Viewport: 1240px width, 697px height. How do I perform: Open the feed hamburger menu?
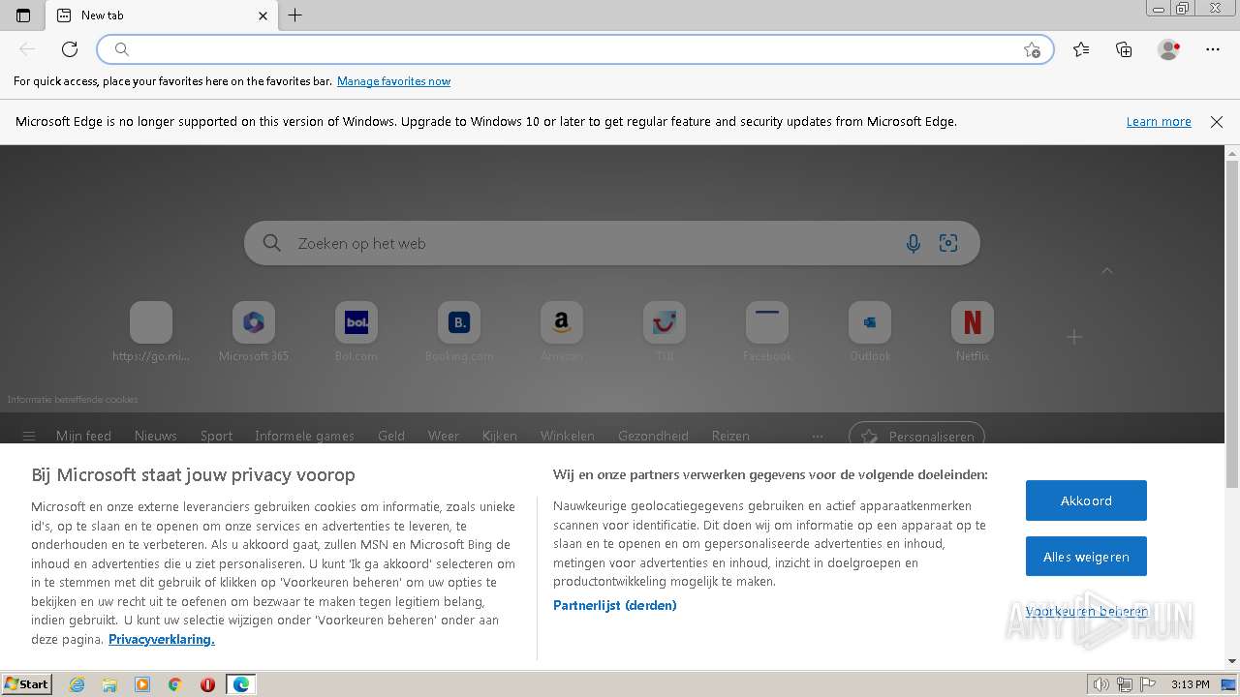pyautogui.click(x=29, y=436)
